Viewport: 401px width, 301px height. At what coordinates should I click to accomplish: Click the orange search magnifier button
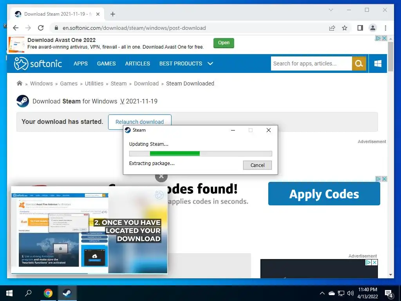[359, 63]
